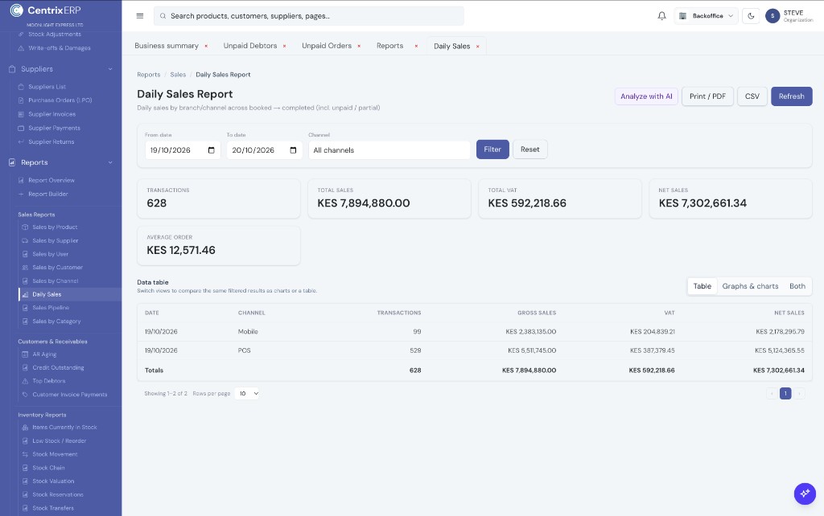The height and width of the screenshot is (516, 824).
Task: Export report as CSV
Action: point(752,96)
